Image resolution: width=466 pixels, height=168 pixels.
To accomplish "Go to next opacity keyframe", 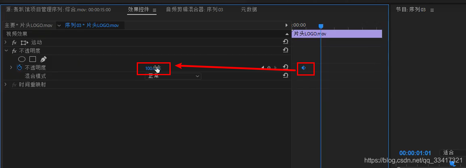I will click(x=275, y=68).
